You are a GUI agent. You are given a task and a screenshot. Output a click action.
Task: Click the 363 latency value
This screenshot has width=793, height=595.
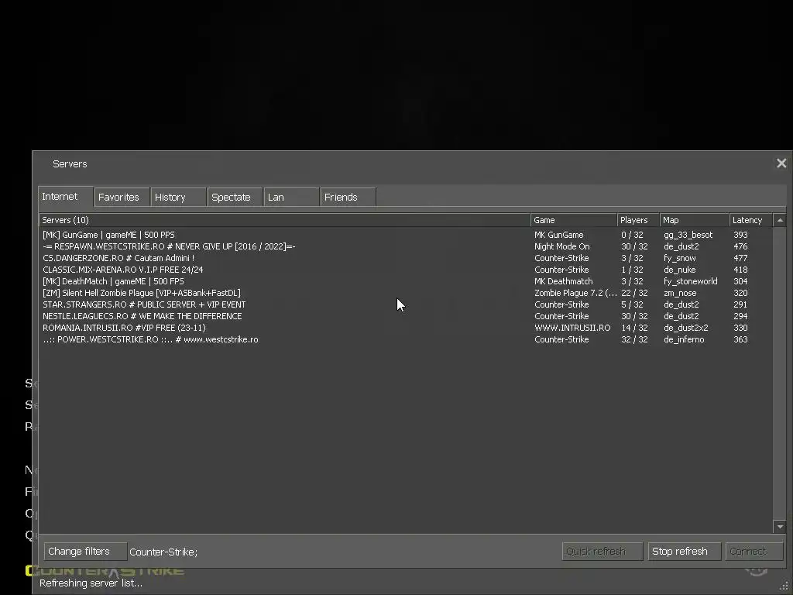tap(740, 339)
